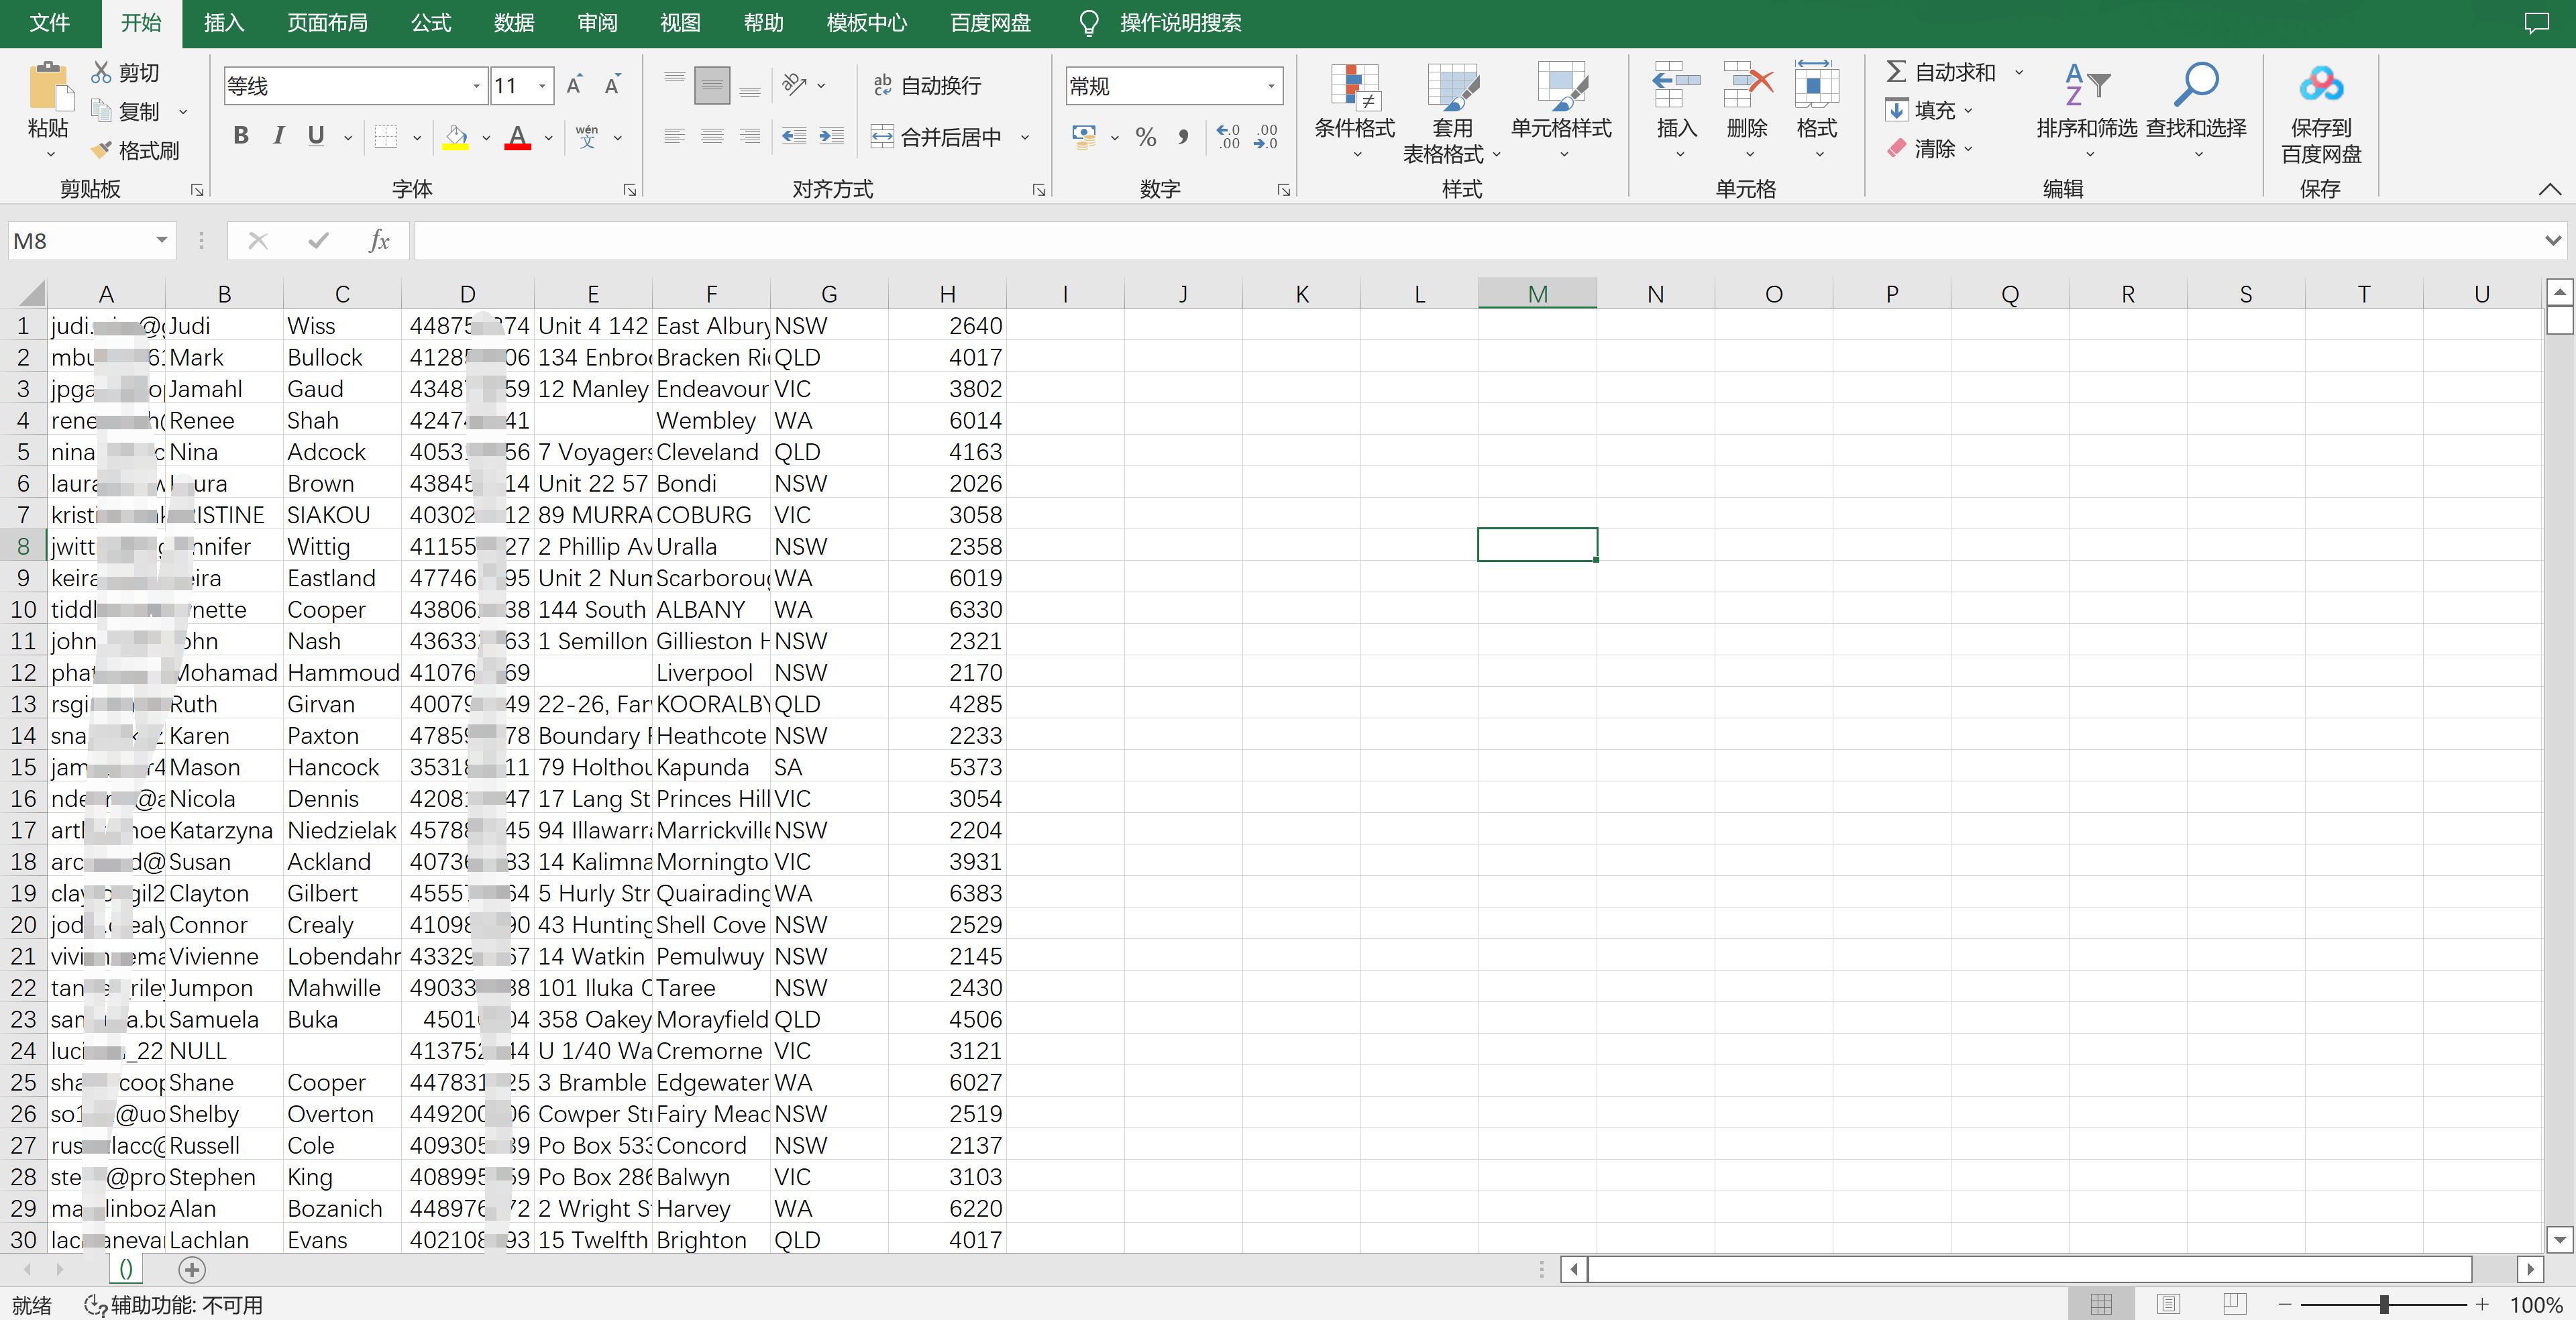Apply percent style format
Viewport: 2576px width, 1320px height.
point(1146,136)
